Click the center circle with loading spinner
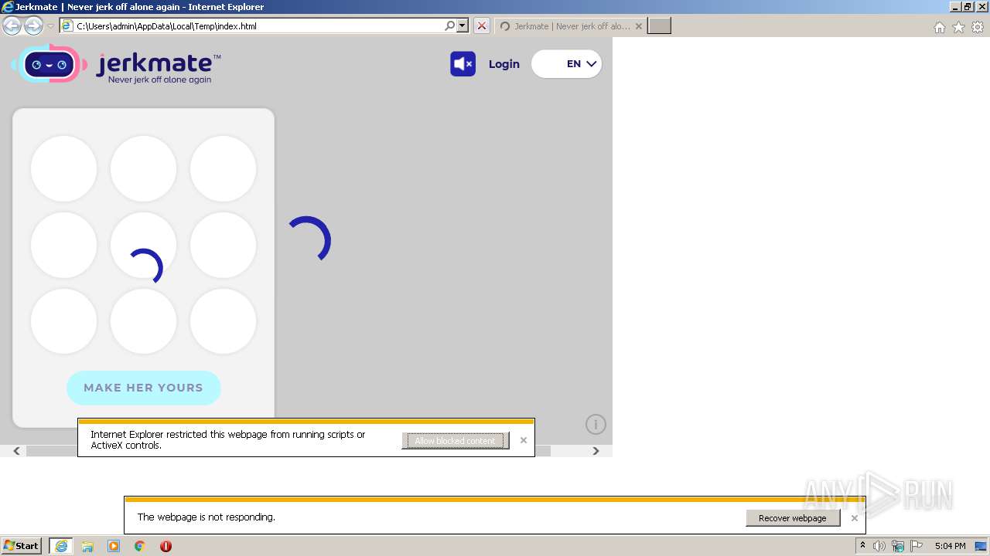The width and height of the screenshot is (990, 556). click(x=143, y=245)
